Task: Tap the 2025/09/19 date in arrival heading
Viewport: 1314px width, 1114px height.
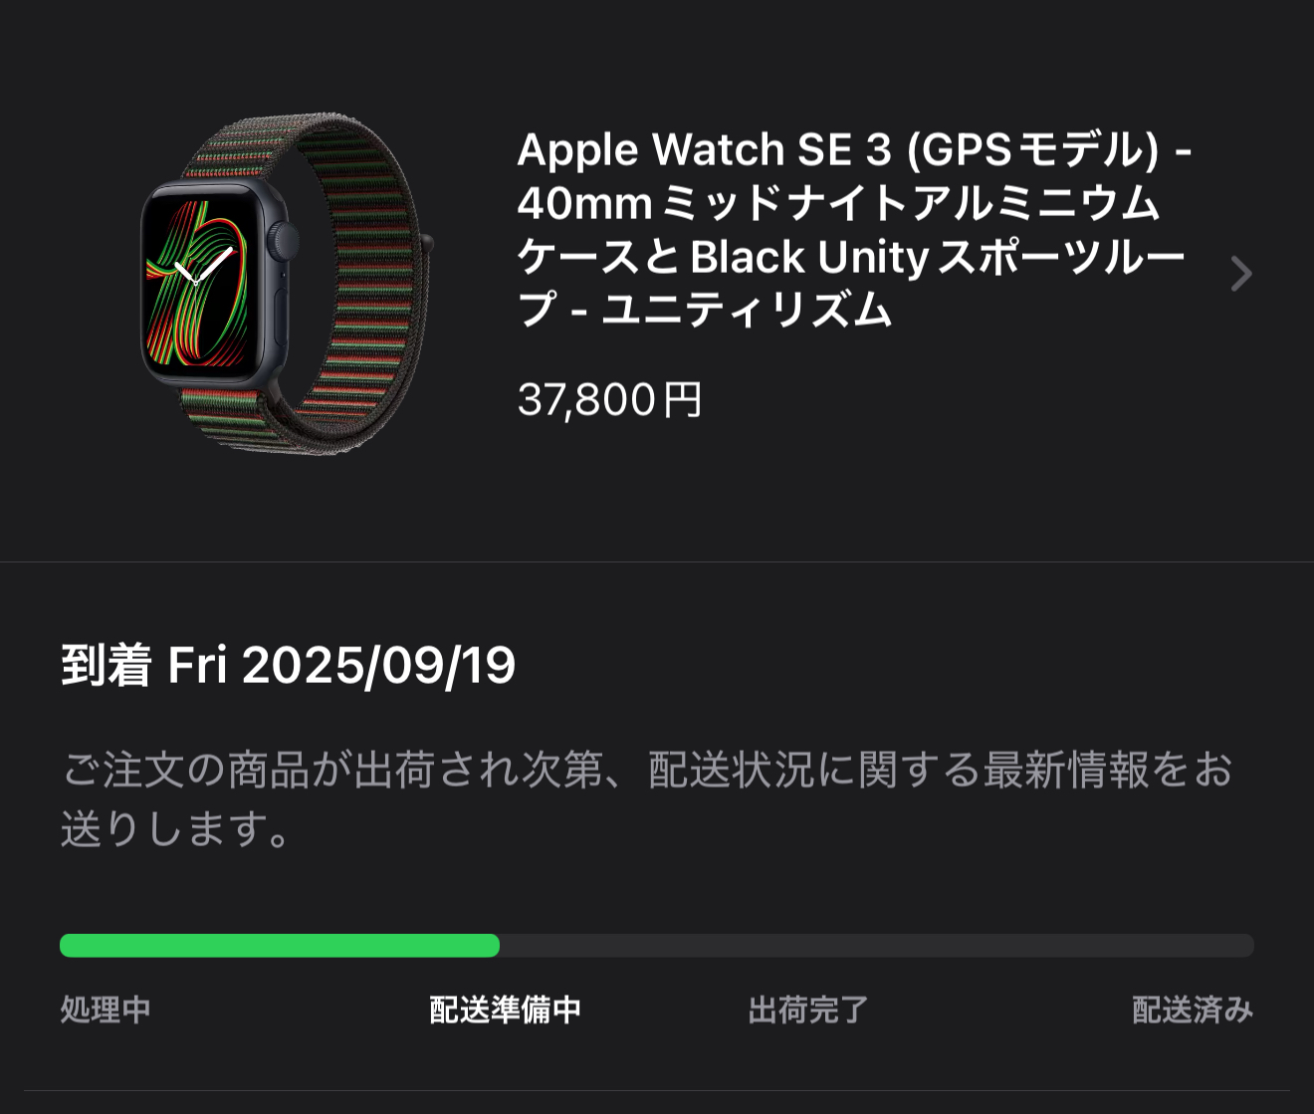Action: tap(378, 665)
